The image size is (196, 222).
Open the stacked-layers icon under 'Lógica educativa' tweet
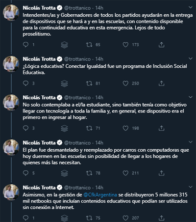(64, 83)
